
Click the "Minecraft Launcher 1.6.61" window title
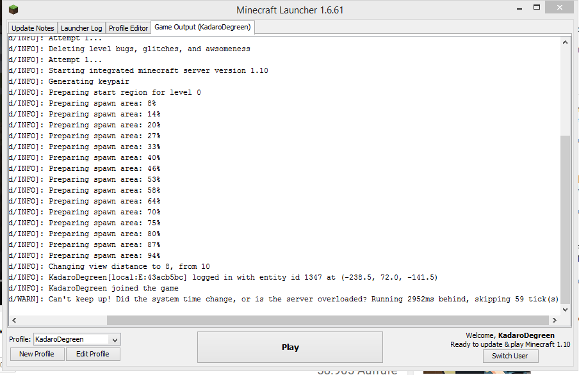click(x=290, y=10)
